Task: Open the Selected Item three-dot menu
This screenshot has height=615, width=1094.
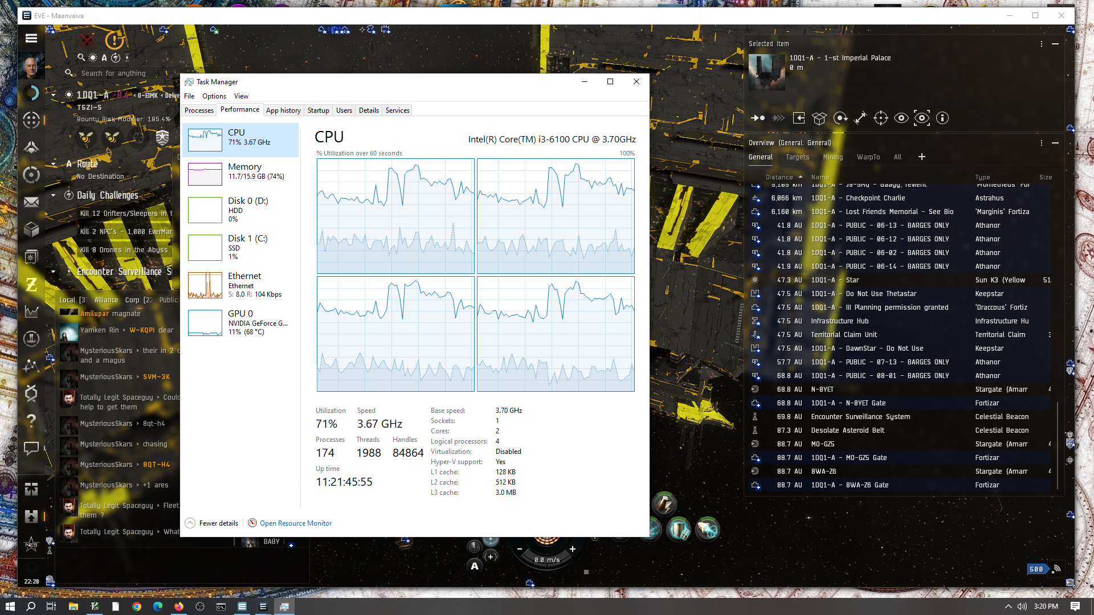Action: coord(1042,44)
